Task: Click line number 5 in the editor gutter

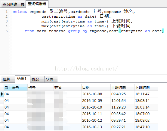Action: point(7,31)
